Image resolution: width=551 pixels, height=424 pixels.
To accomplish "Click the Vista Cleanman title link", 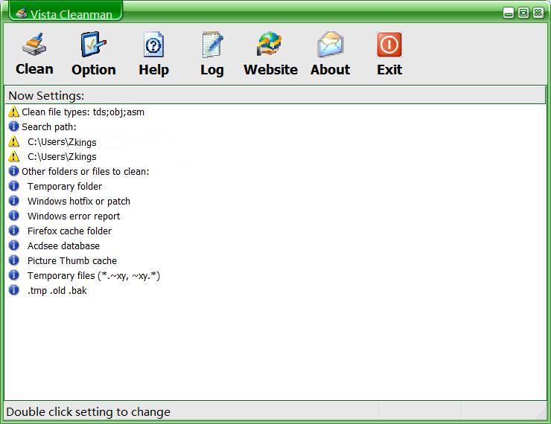I will (x=71, y=14).
